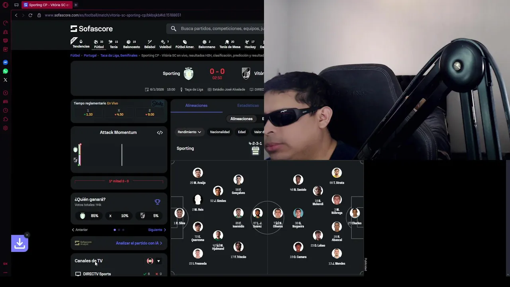
Task: Click the address bar padlock icon
Action: click(39, 15)
